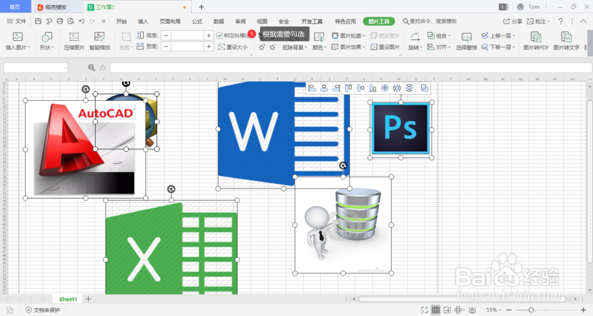Viewport: 593px width, 316px height.
Task: Open the Align (对齐) dropdown
Action: click(439, 47)
